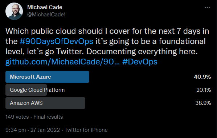Open the Twitter for iPhone source link
Image resolution: width=217 pixels, height=138 pixels.
(86, 130)
